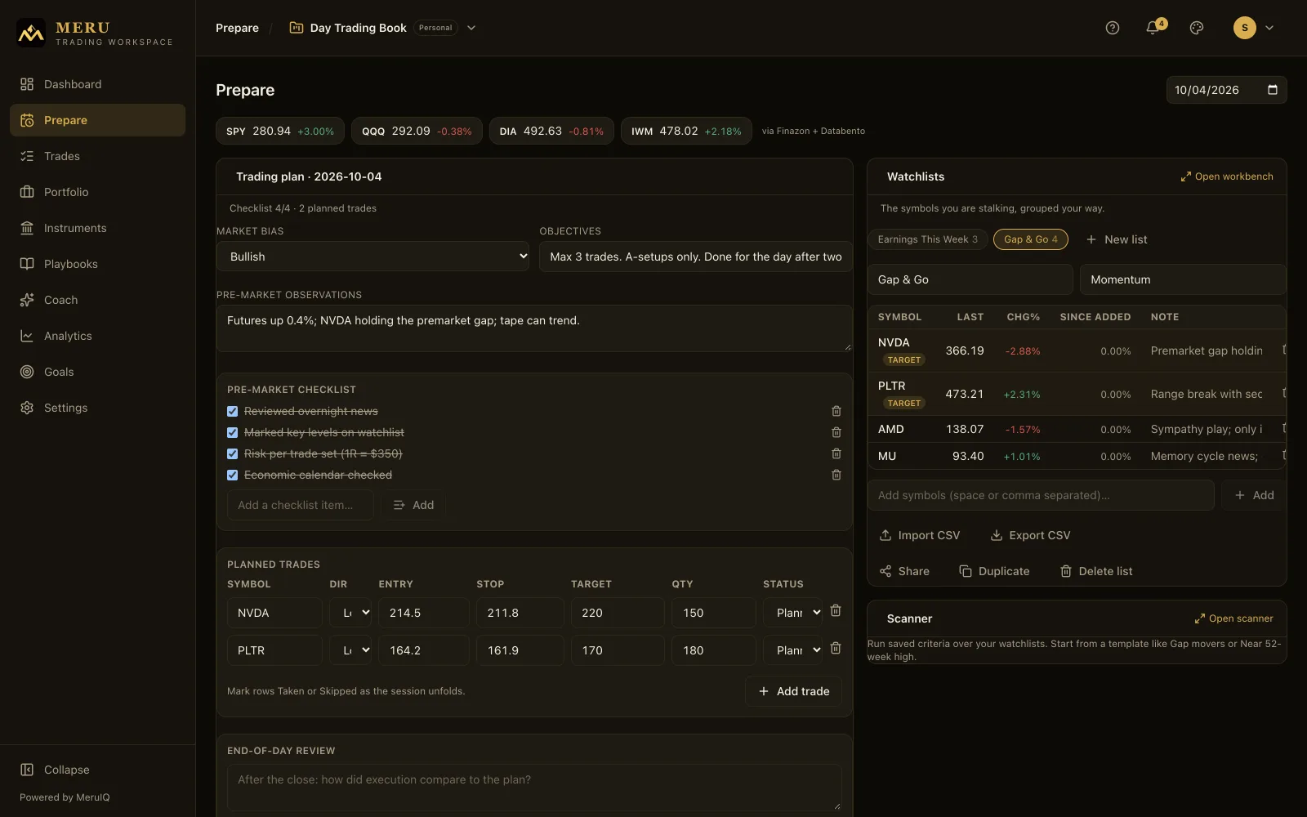Click New list button
Image resolution: width=1307 pixels, height=817 pixels.
click(1116, 239)
